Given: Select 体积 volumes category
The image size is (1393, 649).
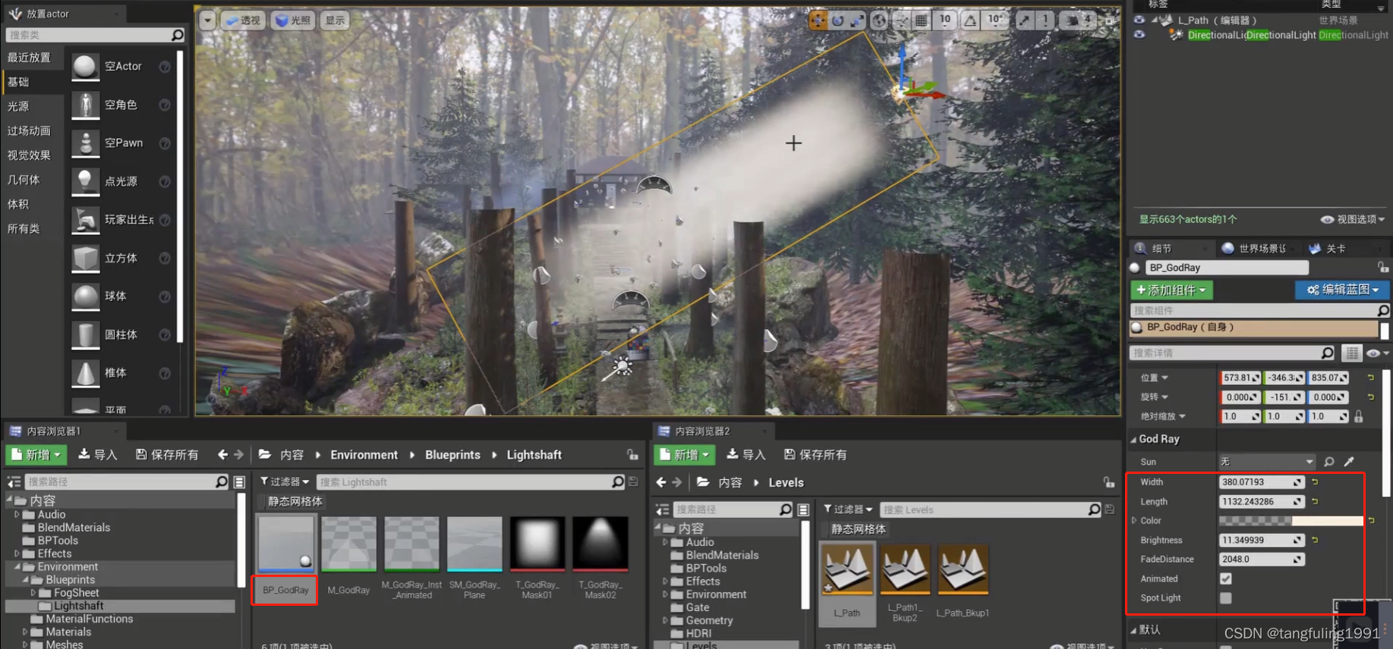Looking at the screenshot, I should (x=18, y=204).
